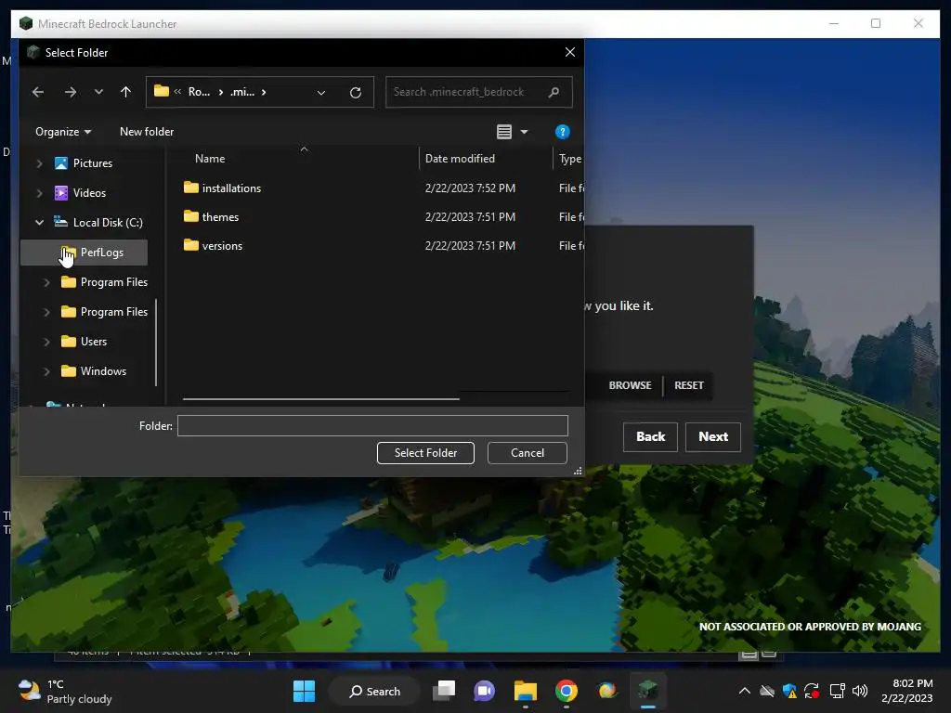951x713 pixels.
Task: Open the clock and calendar
Action: [906, 691]
